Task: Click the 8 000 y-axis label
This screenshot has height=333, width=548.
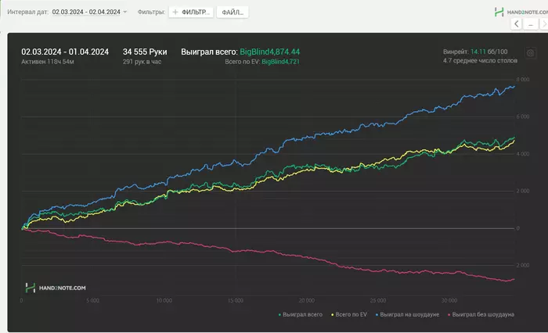Action: (x=523, y=80)
